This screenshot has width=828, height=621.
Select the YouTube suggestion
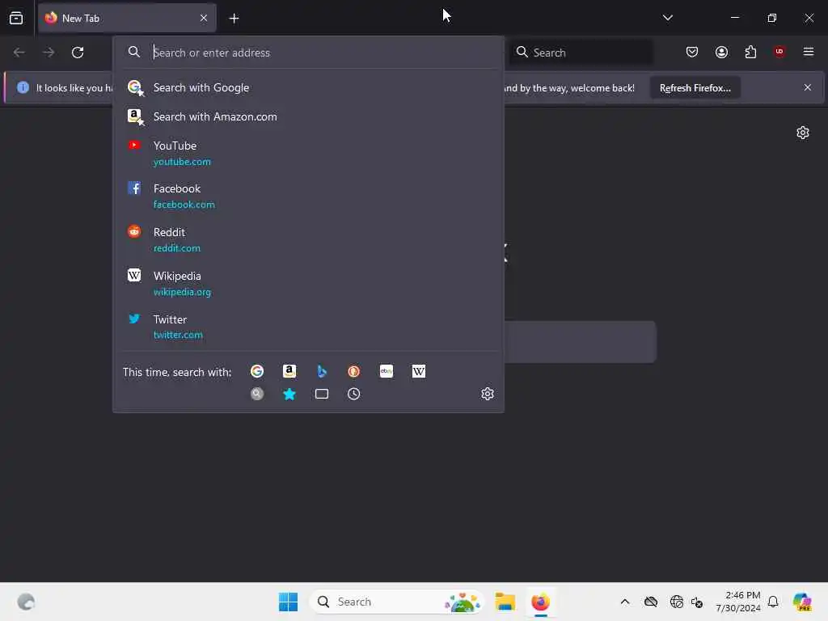point(308,153)
